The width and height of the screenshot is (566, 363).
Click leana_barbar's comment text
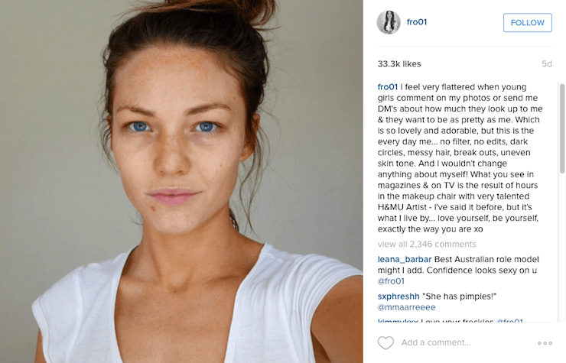coord(458,265)
